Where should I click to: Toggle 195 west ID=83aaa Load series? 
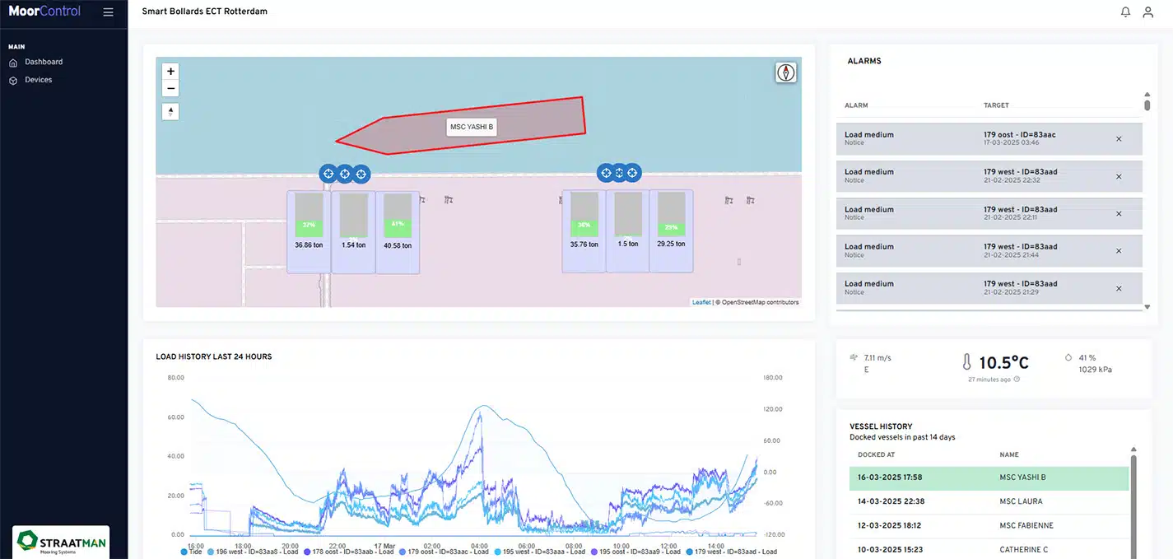pyautogui.click(x=540, y=552)
